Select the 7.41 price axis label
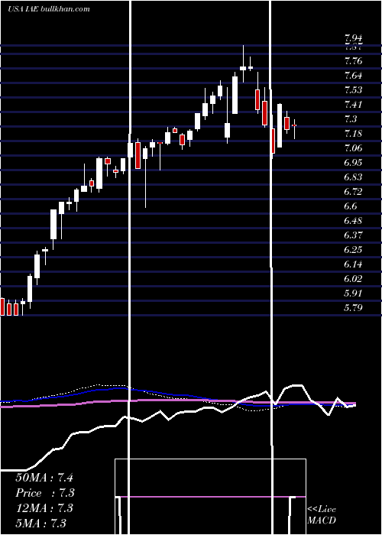382x535 pixels. [x=353, y=105]
